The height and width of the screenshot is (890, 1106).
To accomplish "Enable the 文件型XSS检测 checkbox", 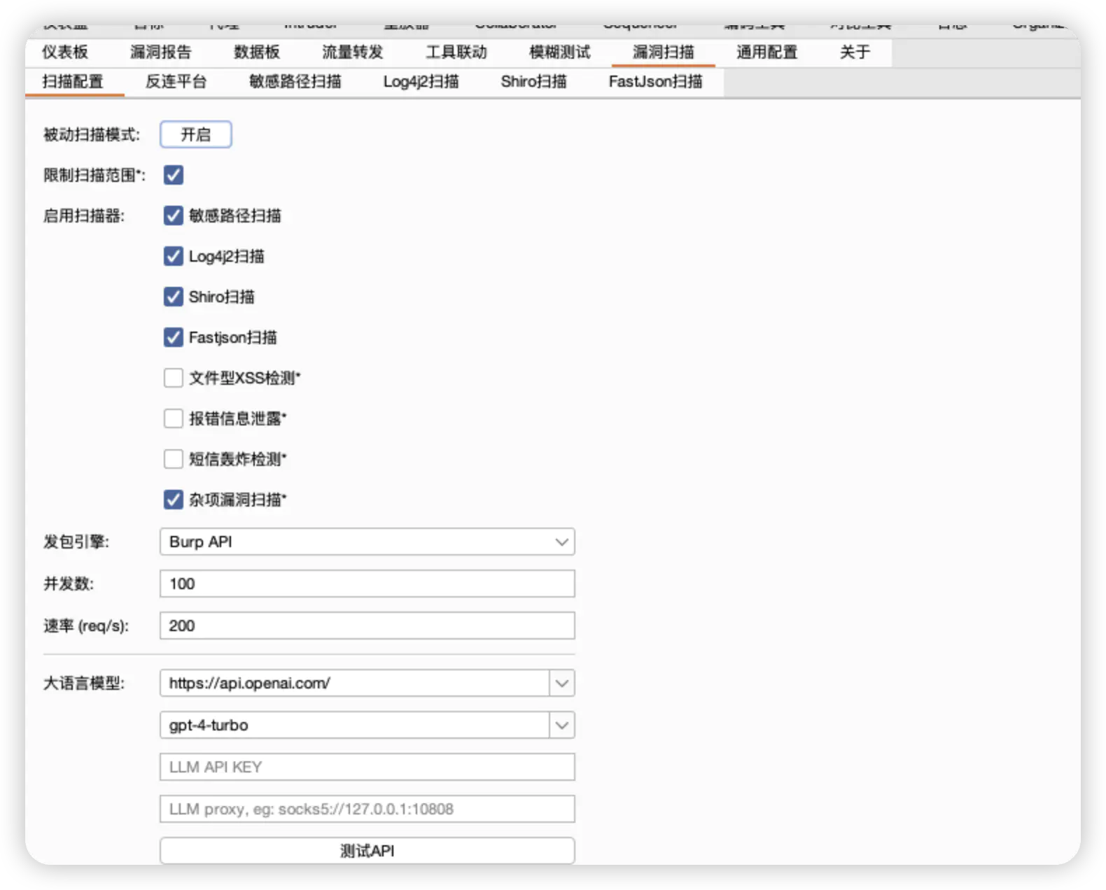I will (174, 378).
